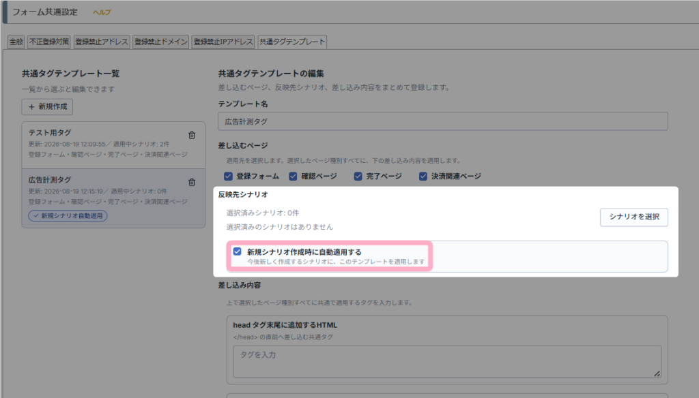Select the 共通タグテンプレート tab
The width and height of the screenshot is (699, 398).
[292, 42]
